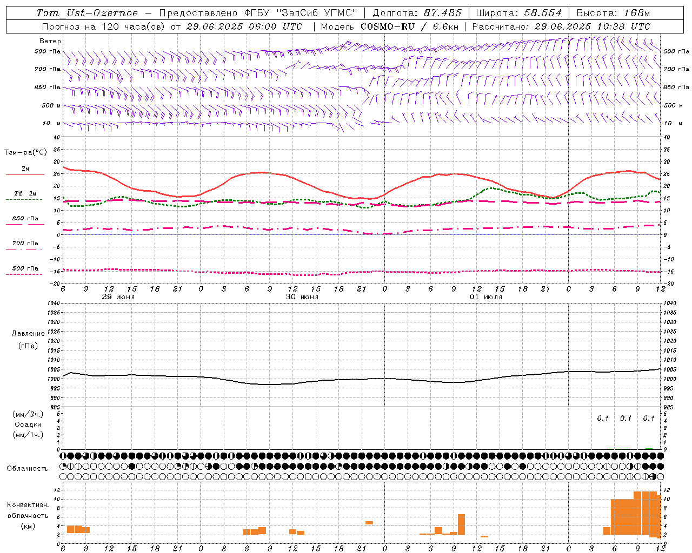Click the (мм/3ч.) precipitation unit label

(x=28, y=414)
